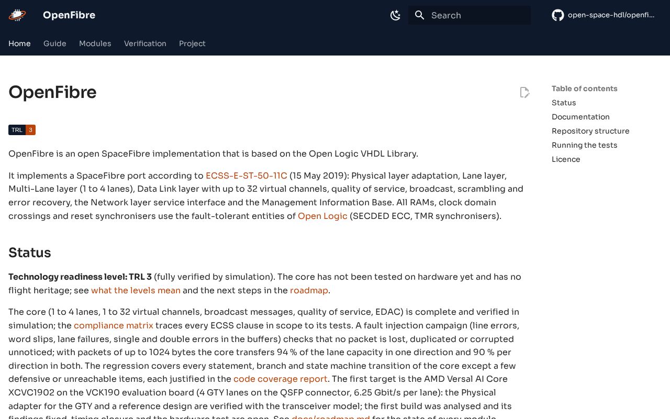This screenshot has width=670, height=419.
Task: Open the Guide tab
Action: 55,43
